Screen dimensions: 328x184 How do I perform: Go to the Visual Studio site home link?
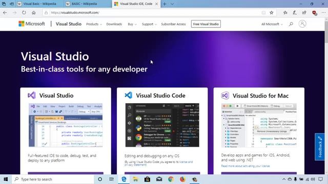(x=68, y=24)
